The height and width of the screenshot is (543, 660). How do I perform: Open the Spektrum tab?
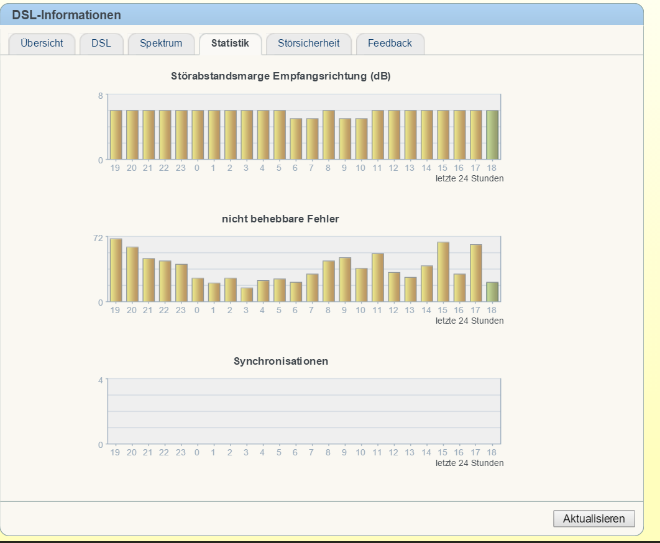(161, 43)
